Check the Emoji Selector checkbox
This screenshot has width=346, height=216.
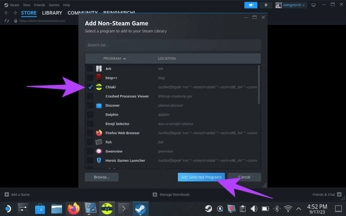[90, 124]
